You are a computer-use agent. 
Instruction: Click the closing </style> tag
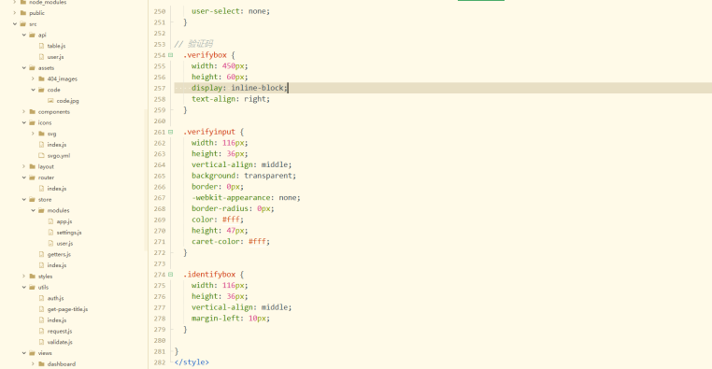pos(192,362)
